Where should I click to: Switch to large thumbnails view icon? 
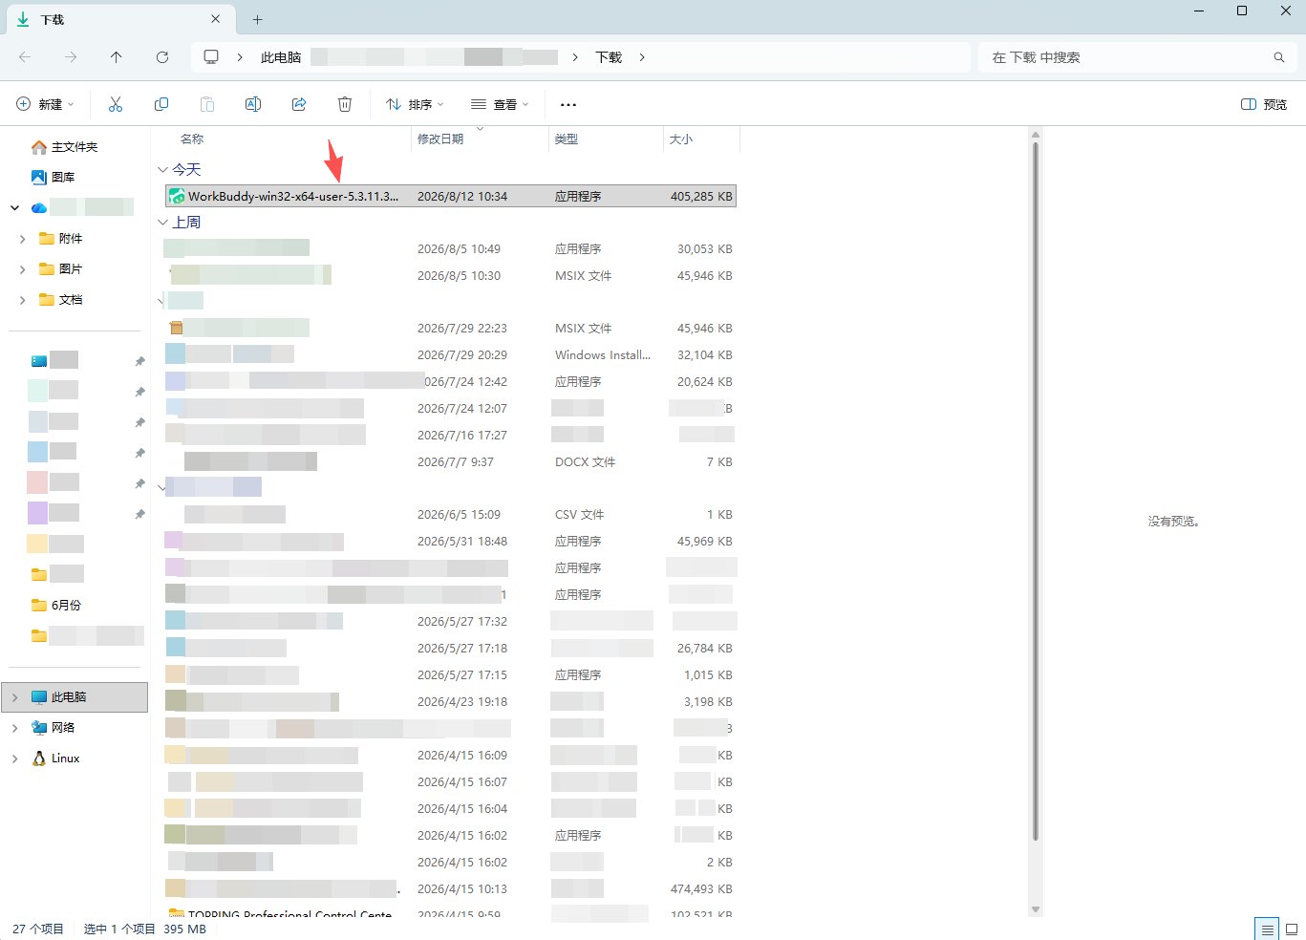pyautogui.click(x=1292, y=929)
